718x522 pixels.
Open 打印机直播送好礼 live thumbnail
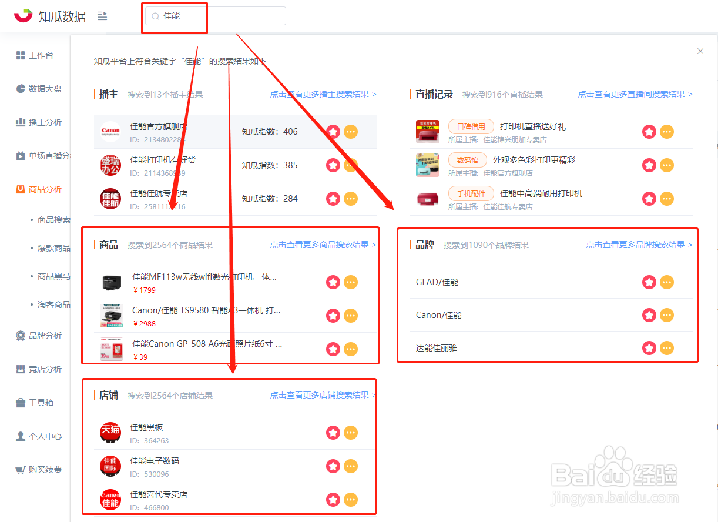click(427, 132)
